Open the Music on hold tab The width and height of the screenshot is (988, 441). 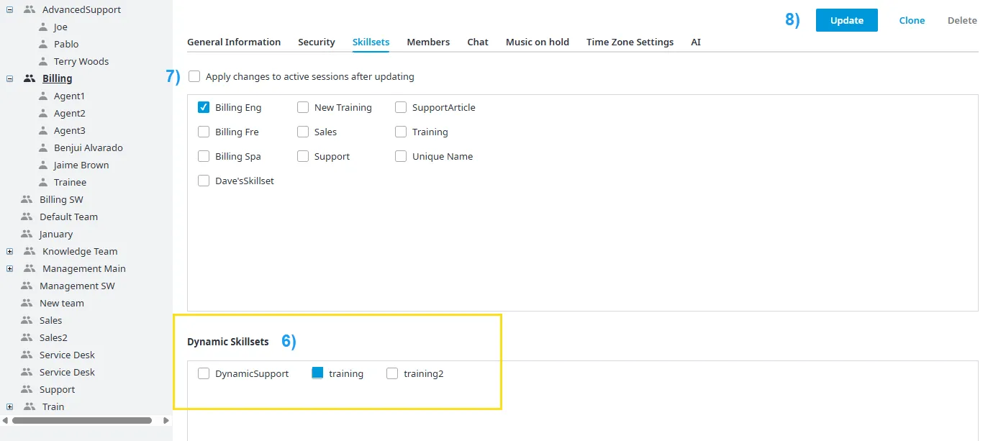pos(538,42)
